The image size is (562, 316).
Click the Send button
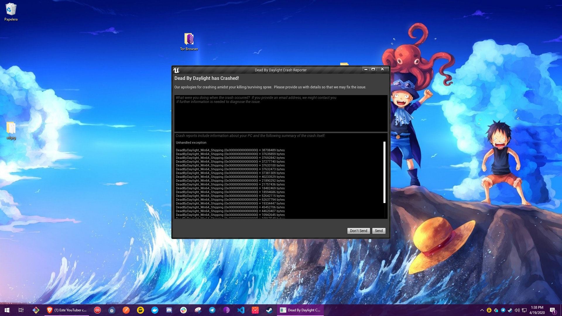click(379, 231)
